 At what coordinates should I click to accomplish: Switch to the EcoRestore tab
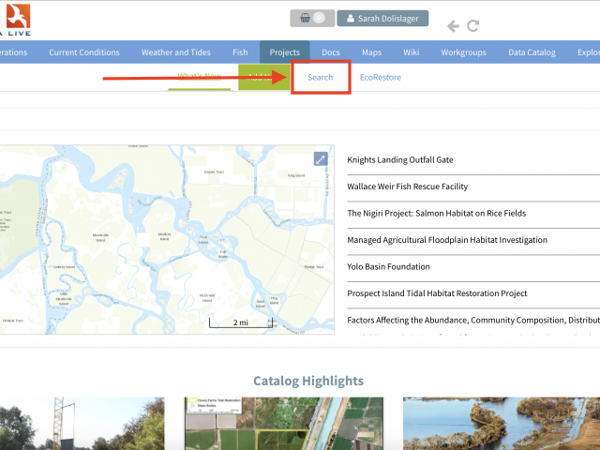click(x=380, y=77)
